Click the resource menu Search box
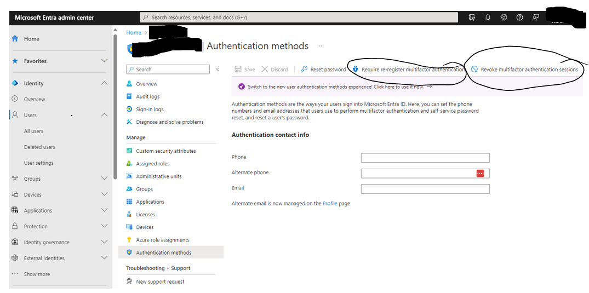Image resolution: width=589 pixels, height=293 pixels. click(168, 70)
